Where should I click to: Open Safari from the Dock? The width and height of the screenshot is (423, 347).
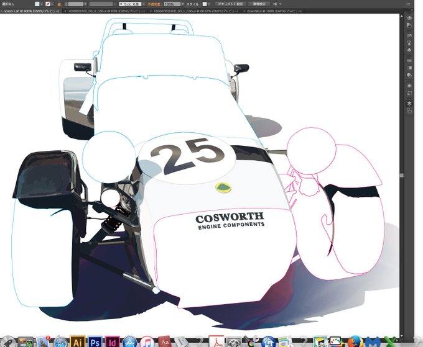[x=60, y=342]
